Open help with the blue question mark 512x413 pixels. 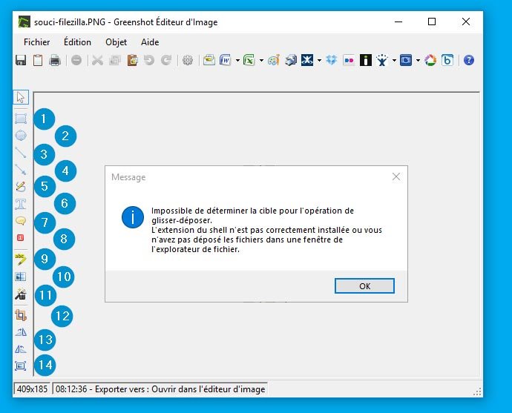coord(469,60)
